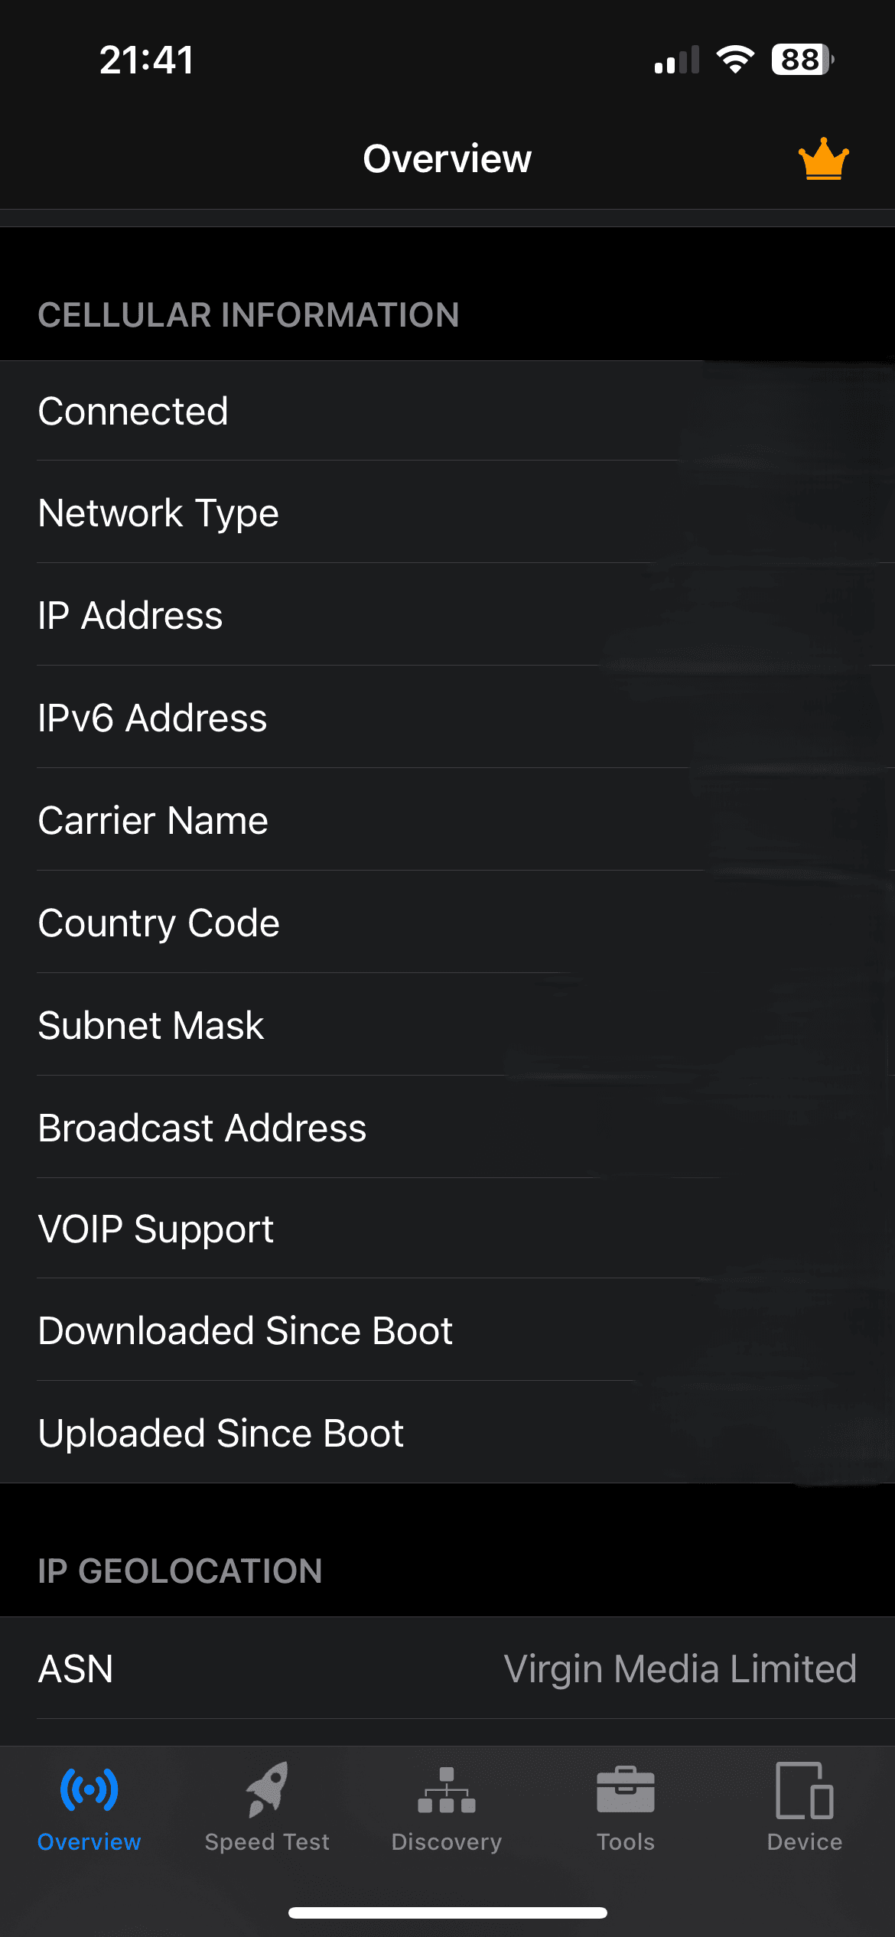Open the Discovery network tree icon
The width and height of the screenshot is (895, 1937).
[x=447, y=1790]
